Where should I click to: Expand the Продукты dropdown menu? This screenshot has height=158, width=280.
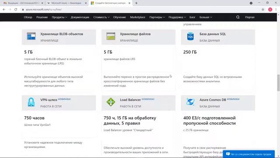pyautogui.click(x=59, y=17)
